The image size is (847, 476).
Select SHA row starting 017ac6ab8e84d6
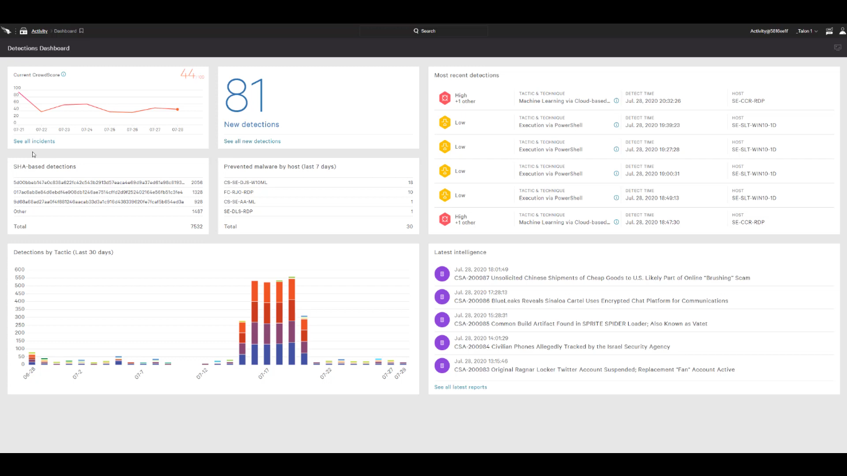point(108,192)
